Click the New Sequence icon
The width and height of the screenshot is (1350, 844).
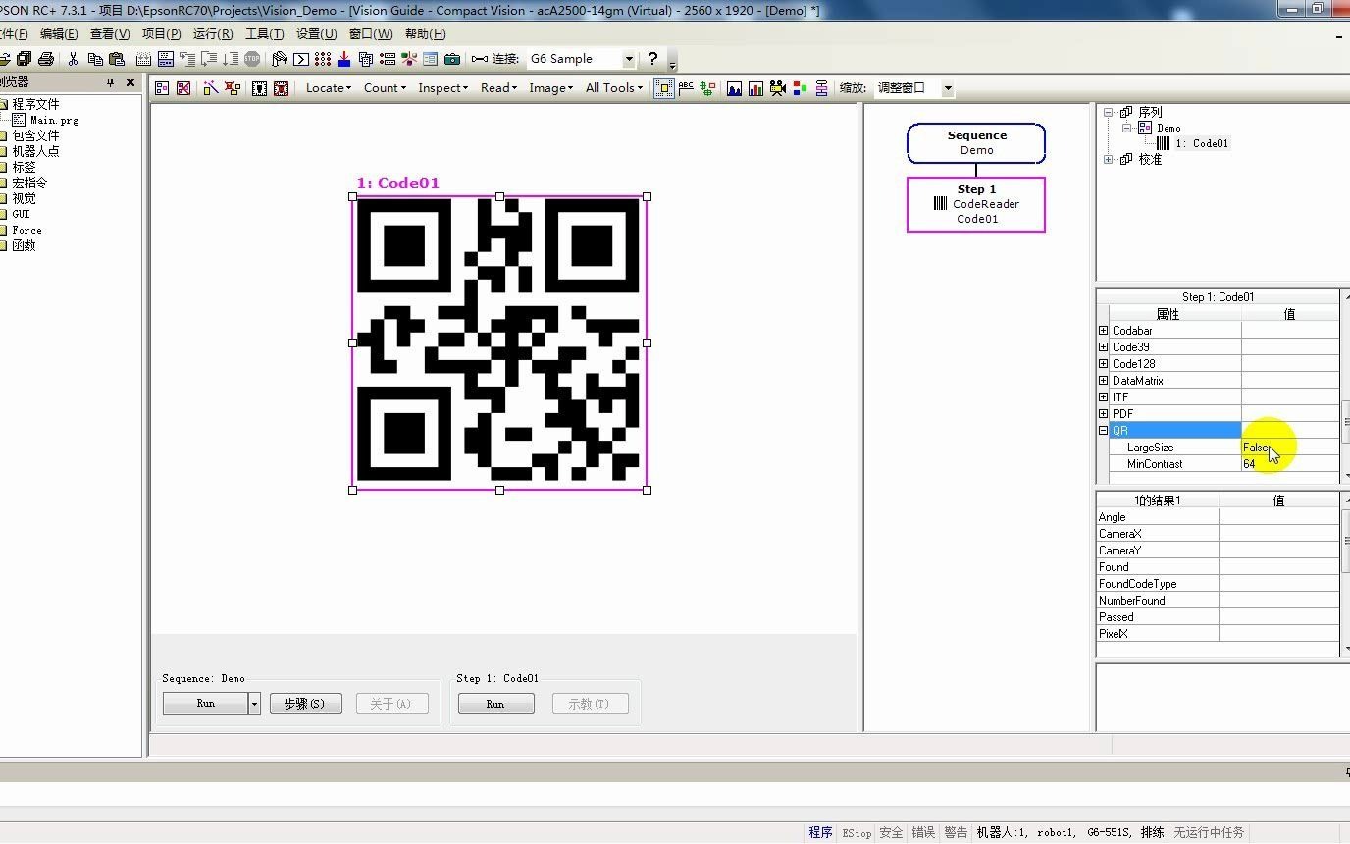(162, 88)
